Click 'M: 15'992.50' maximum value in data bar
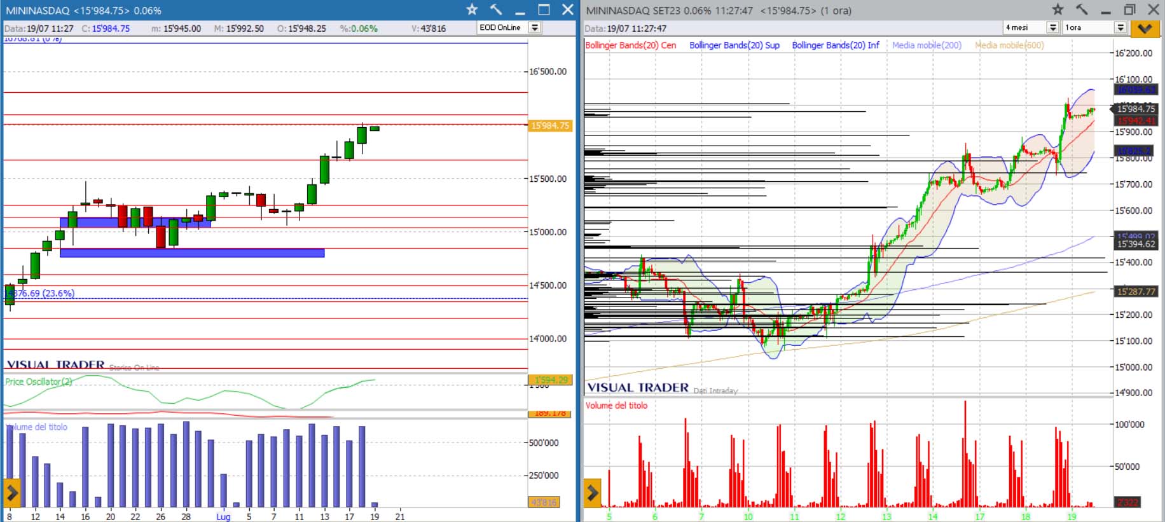Viewport: 1165px width, 522px height. pyautogui.click(x=238, y=29)
